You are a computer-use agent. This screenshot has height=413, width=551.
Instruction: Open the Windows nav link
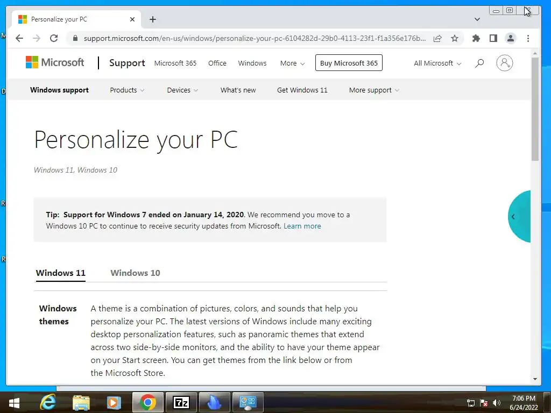click(x=252, y=63)
